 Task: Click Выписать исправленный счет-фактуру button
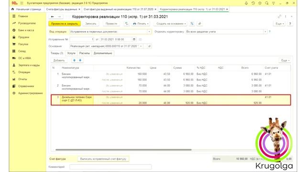[x=103, y=159]
